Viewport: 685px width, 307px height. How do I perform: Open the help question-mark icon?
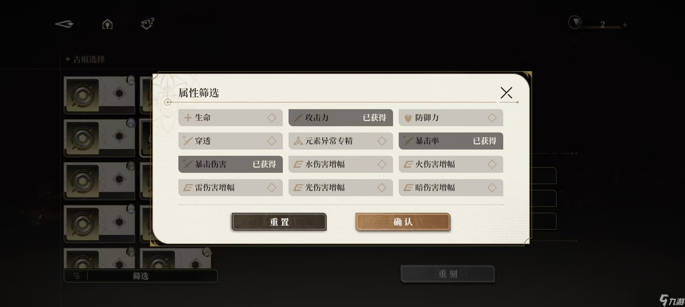(x=147, y=24)
